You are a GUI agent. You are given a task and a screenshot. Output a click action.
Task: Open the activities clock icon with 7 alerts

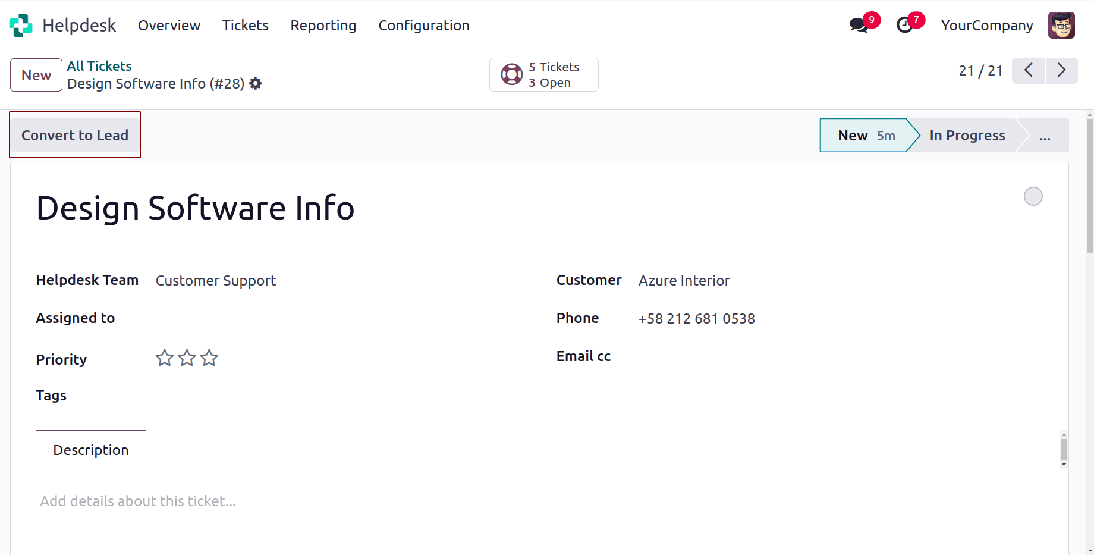coord(905,25)
